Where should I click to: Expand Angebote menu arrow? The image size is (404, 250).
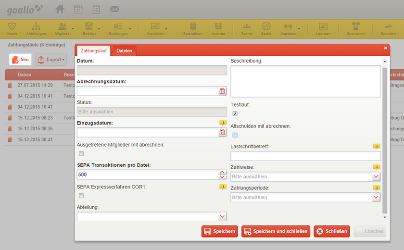pos(299,29)
